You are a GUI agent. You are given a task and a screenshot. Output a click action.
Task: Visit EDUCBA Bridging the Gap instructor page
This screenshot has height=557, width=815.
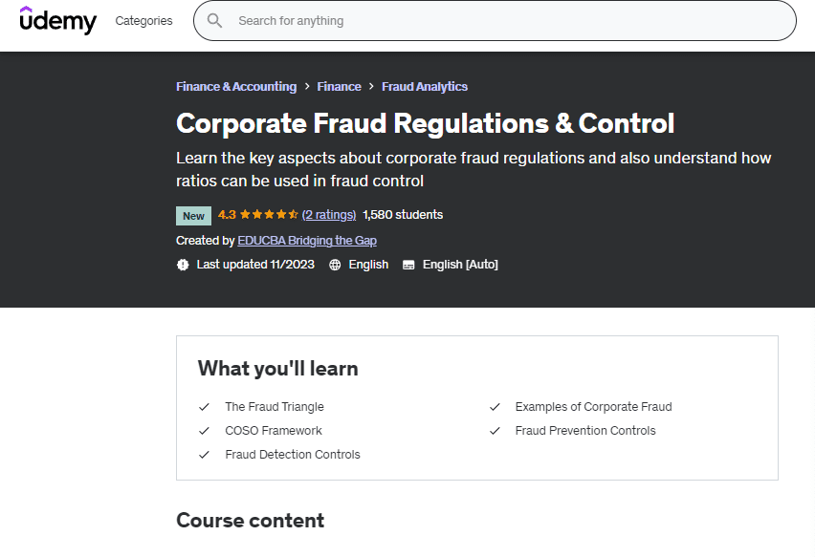[307, 241]
